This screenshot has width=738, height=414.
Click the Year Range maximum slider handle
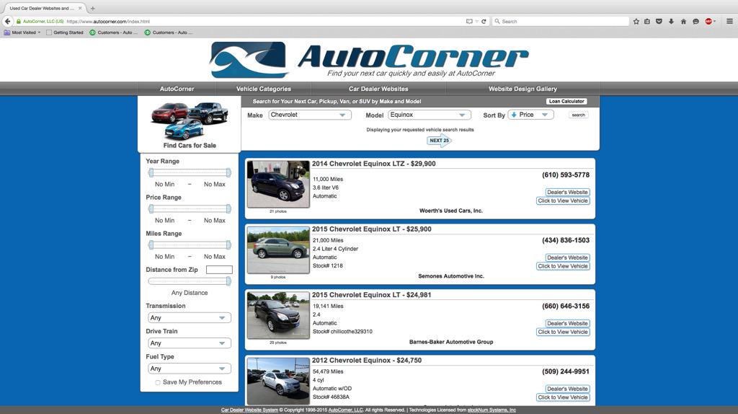(x=228, y=173)
